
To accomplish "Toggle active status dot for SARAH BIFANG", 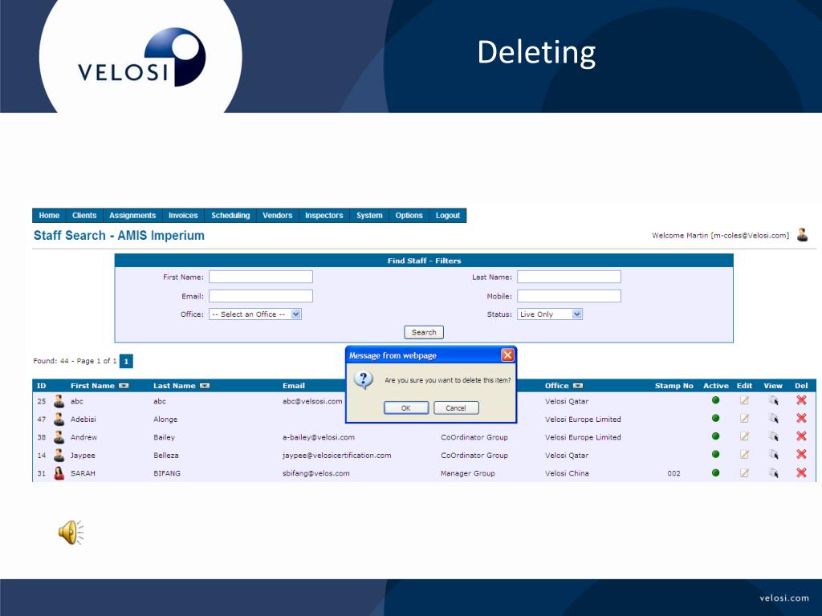I will coord(715,472).
